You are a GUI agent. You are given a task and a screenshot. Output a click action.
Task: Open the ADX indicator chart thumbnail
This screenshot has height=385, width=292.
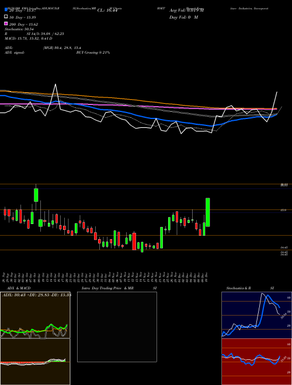[x=35, y=315]
